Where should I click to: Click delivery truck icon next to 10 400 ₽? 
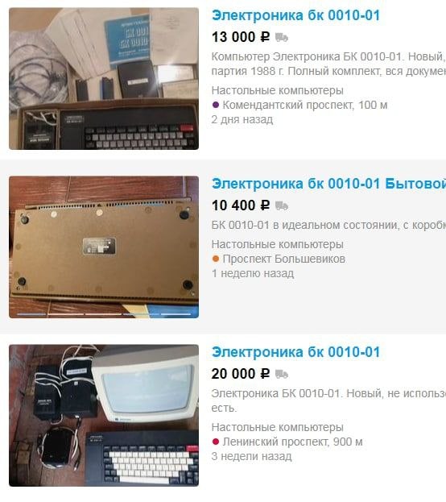tap(282, 205)
